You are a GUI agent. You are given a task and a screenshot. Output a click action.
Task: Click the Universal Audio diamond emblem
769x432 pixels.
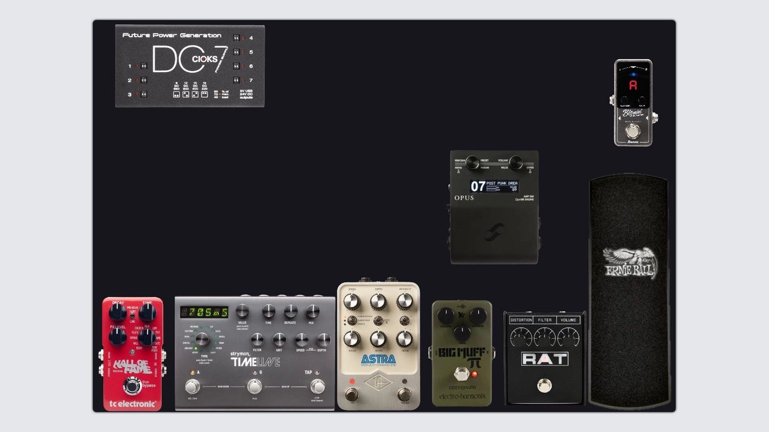[378, 381]
